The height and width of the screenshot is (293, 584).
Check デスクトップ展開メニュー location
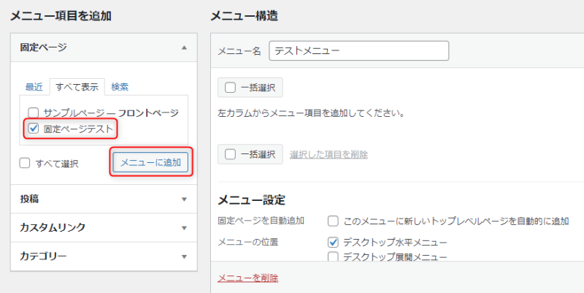click(333, 256)
